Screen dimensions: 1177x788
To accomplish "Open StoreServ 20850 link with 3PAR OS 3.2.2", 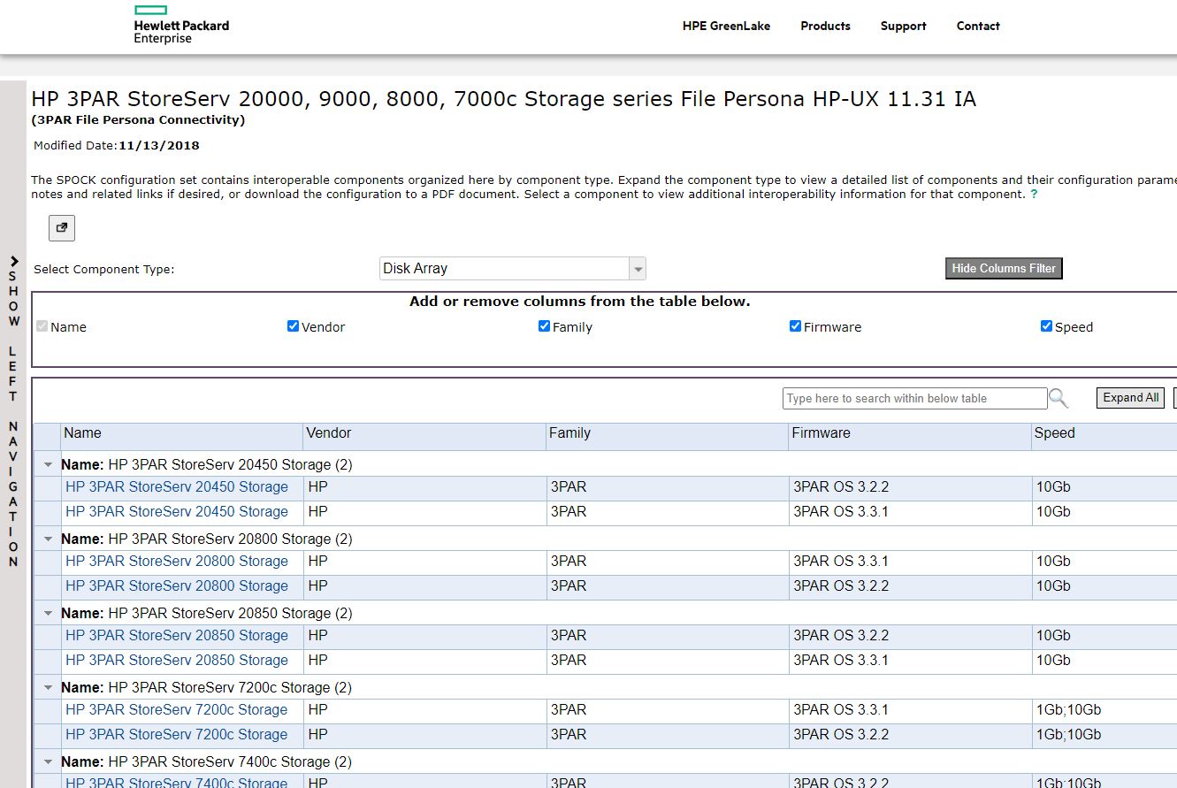I will pyautogui.click(x=177, y=636).
